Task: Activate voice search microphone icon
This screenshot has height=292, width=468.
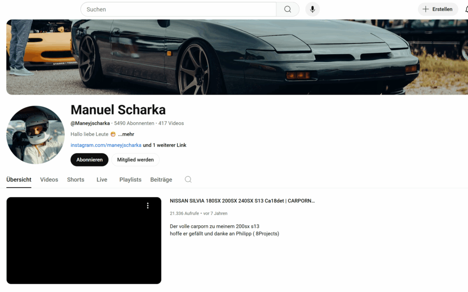Action: click(312, 9)
